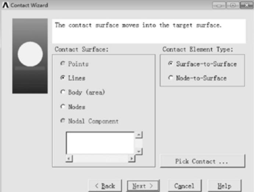Screen dimensions: 254x192
Task: Click the component list down arrow
Action: click(x=139, y=151)
